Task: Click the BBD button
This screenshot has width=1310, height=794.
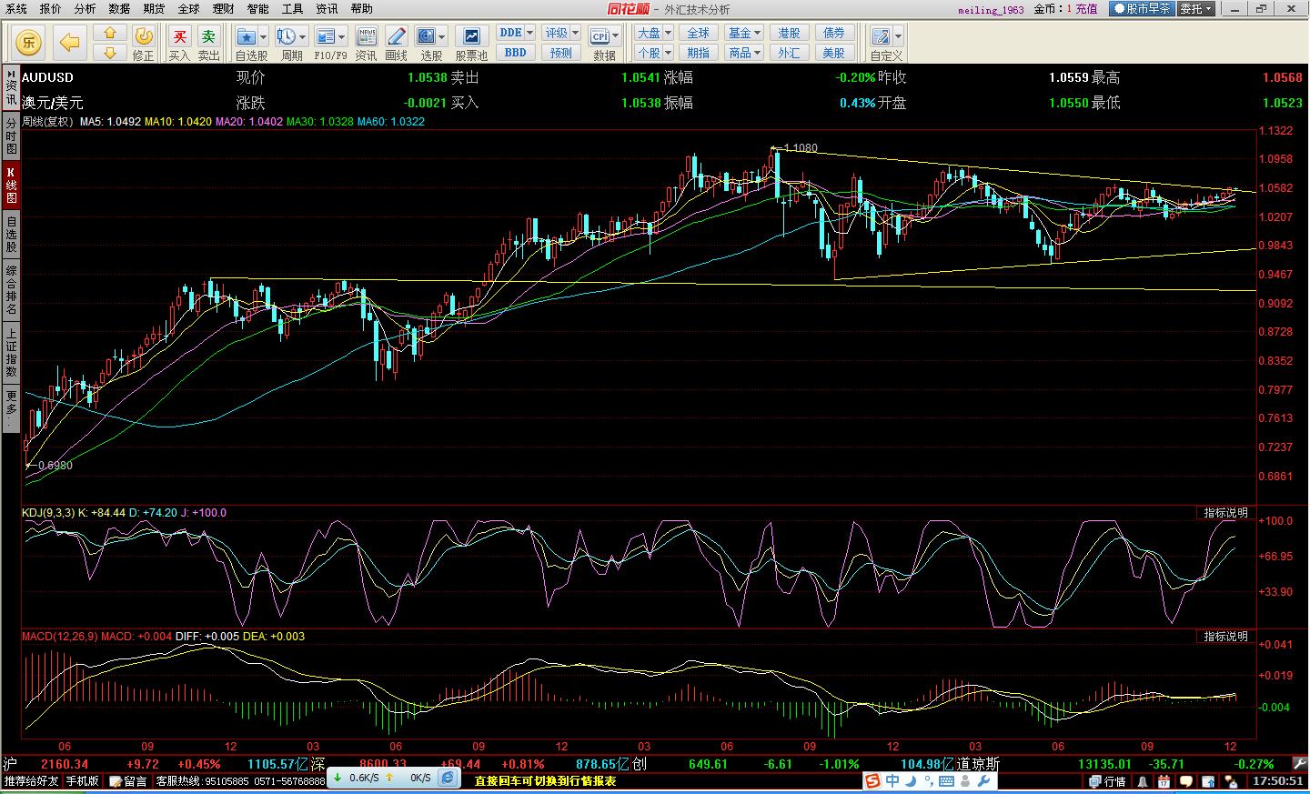Action: coord(516,53)
